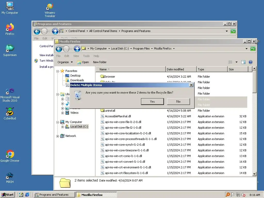Open the explorer Help question mark icon
Image resolution: width=264 pixels, height=198 pixels.
[x=251, y=62]
